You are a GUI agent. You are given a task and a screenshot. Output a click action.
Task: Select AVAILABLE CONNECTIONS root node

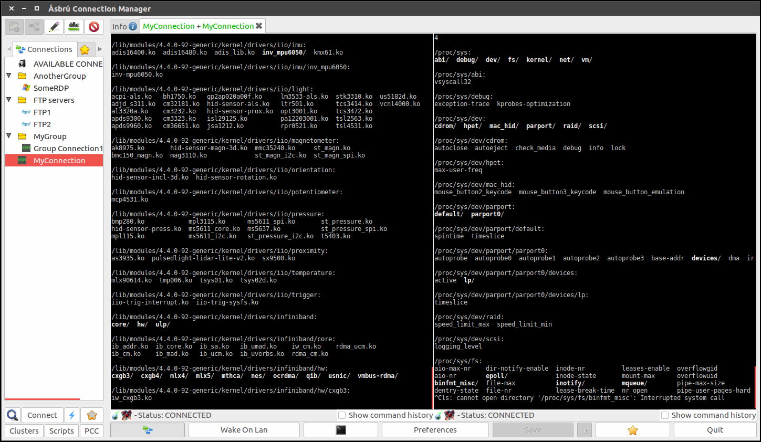click(x=68, y=64)
